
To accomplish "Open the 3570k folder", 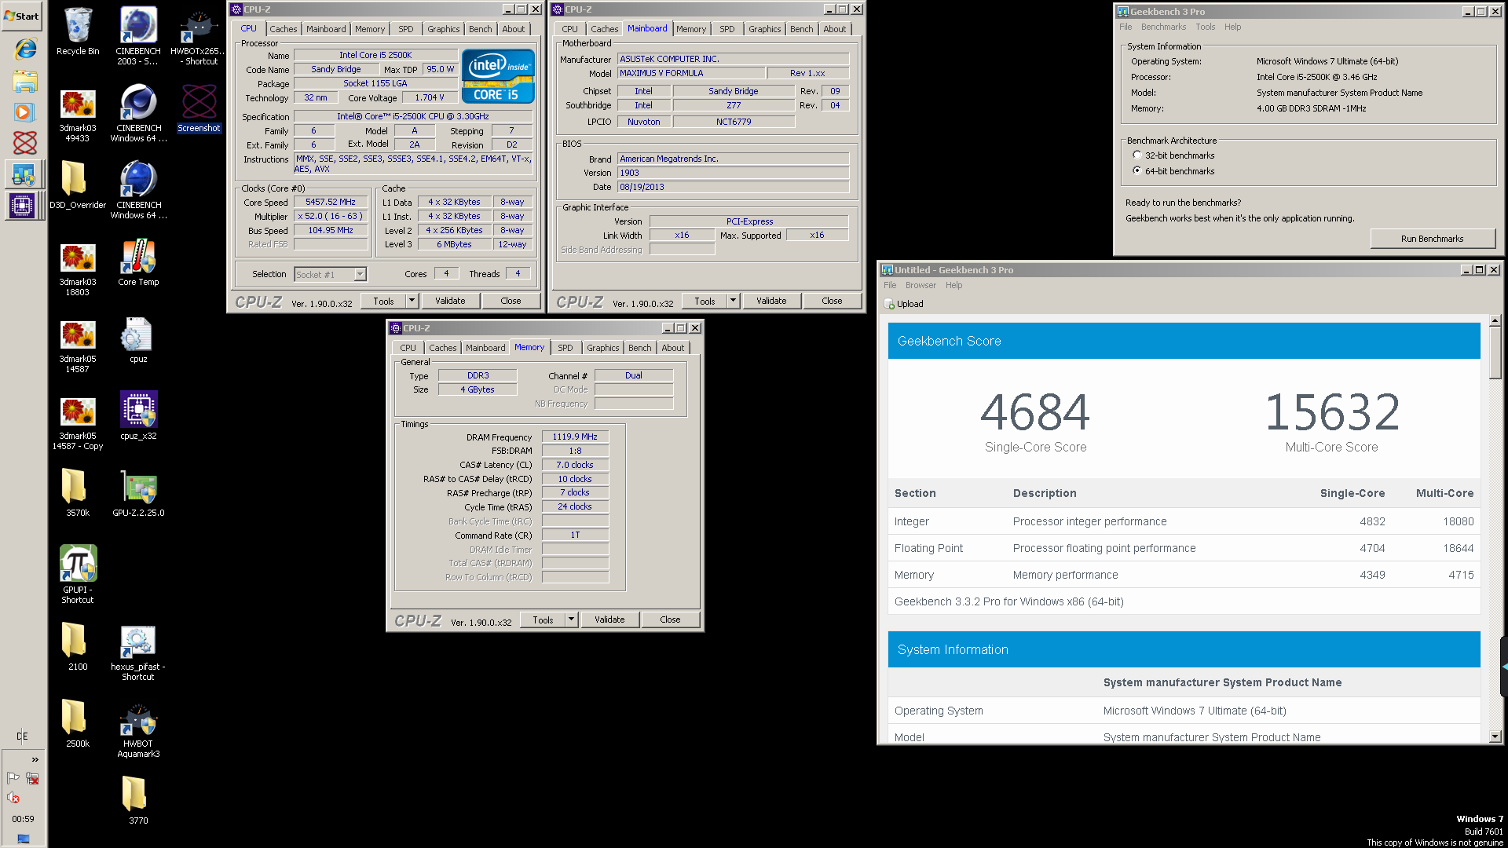I will click(x=78, y=493).
